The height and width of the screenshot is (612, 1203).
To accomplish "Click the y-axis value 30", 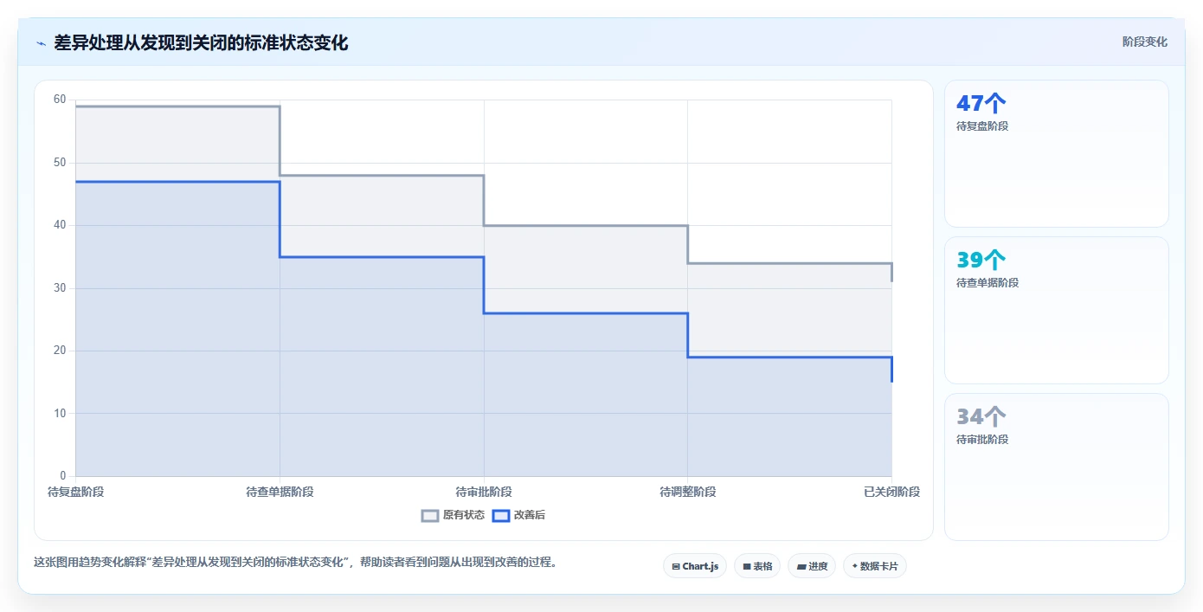I will [x=60, y=287].
